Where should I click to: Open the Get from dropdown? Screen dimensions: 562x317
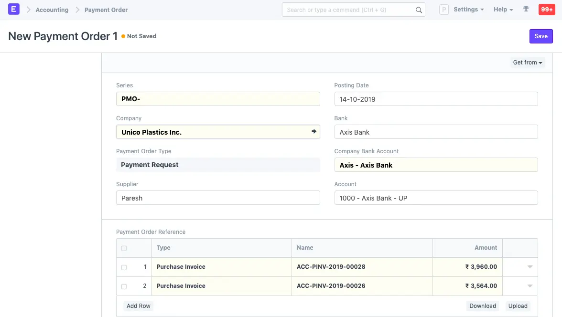tap(527, 63)
